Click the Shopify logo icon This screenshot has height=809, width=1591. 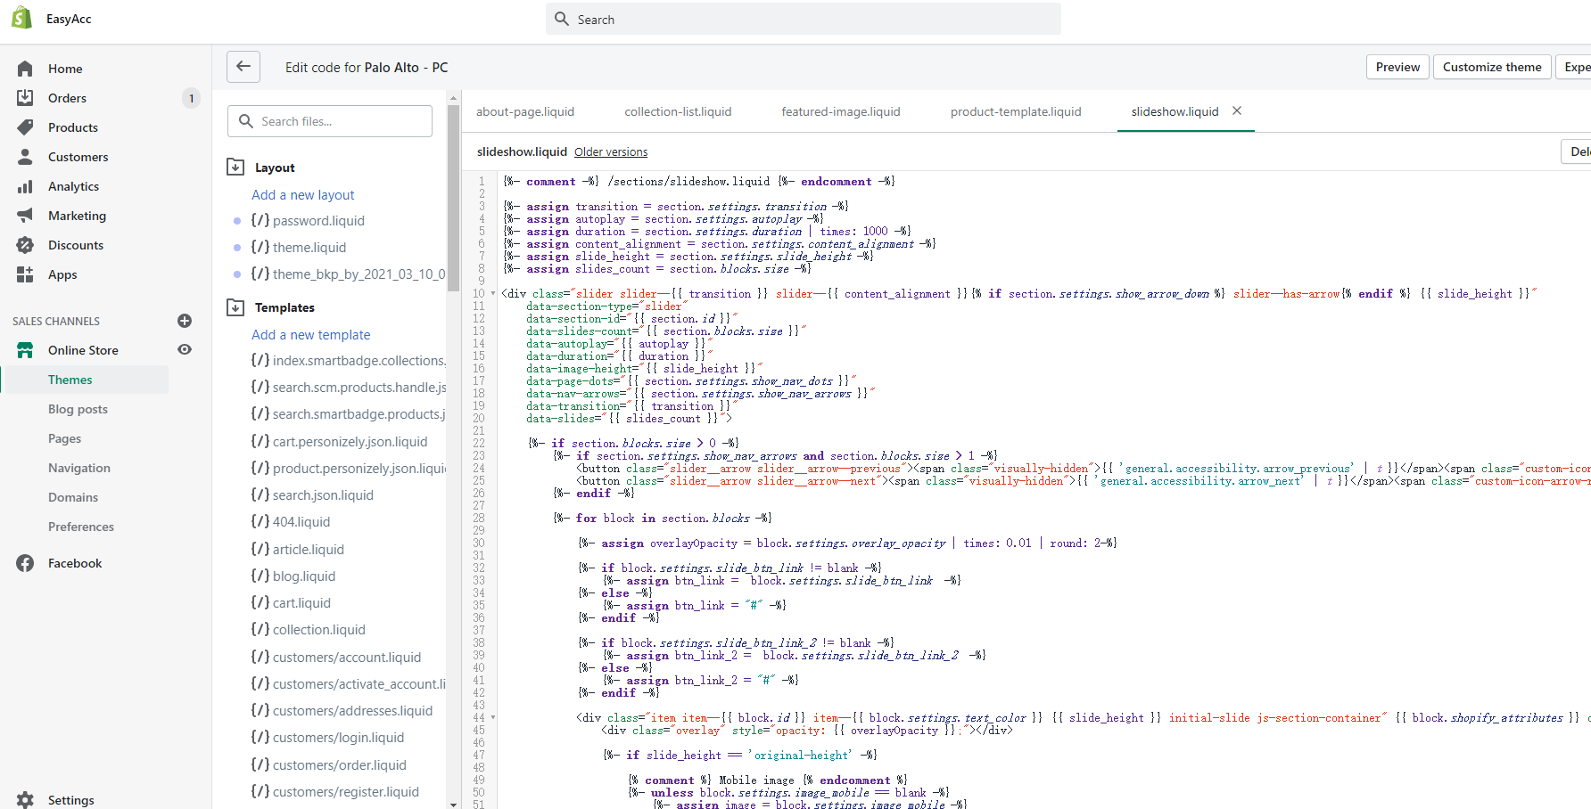[21, 18]
